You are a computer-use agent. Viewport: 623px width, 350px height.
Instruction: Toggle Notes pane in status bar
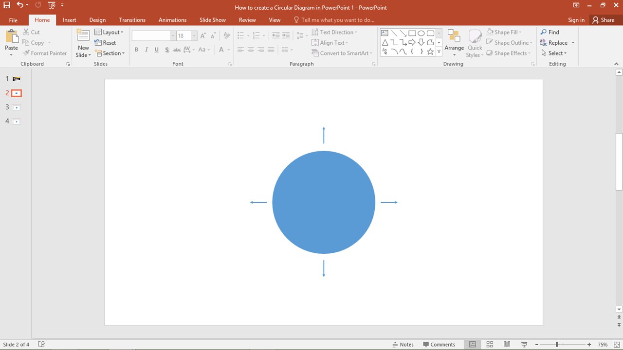pos(403,344)
